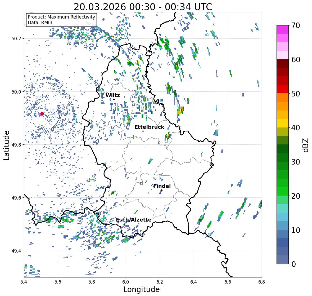Click the bright green 20 dBZ colorbar segment
312x296 pixels.
point(283,191)
